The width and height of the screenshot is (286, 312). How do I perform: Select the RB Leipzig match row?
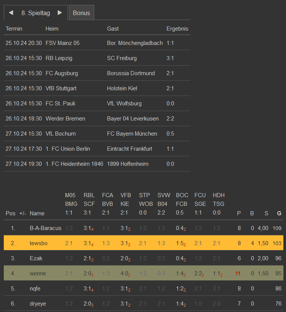coord(59,58)
